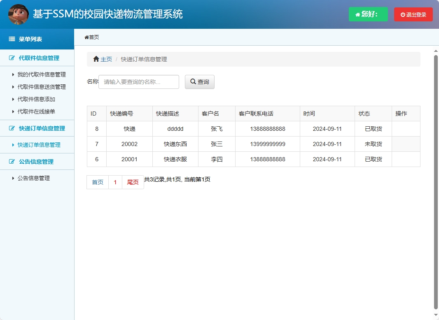
Task: Click the 查询 search button
Action: (x=199, y=81)
